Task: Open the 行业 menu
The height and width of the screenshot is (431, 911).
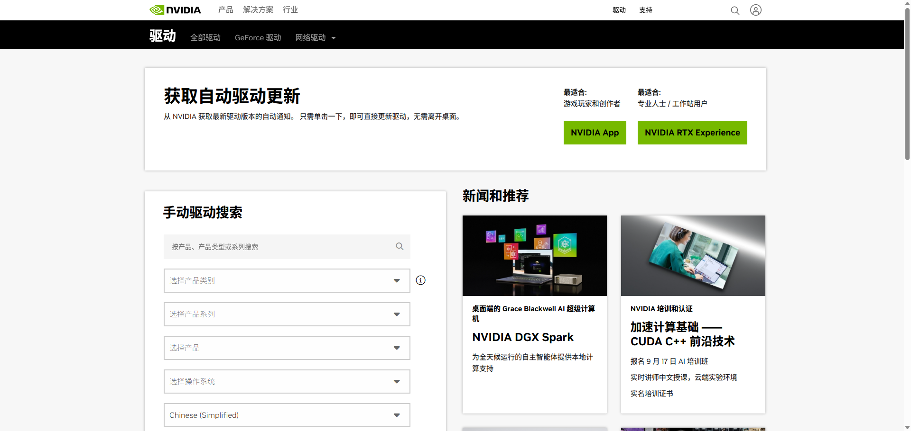Action: [x=290, y=10]
